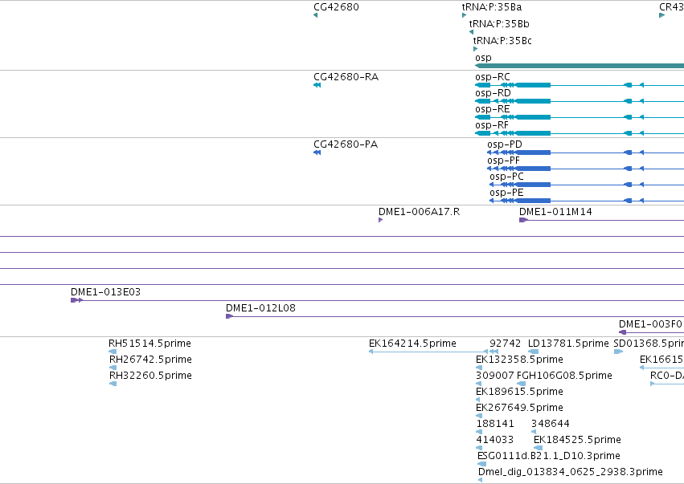Select the osp gene bar

(580, 66)
